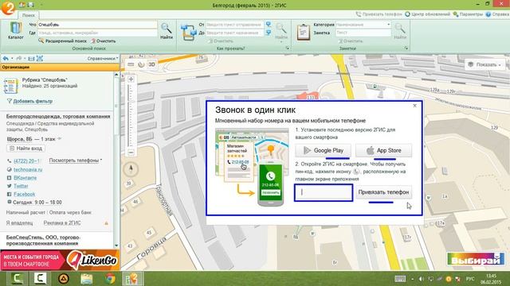The width and height of the screenshot is (510, 286).
Task: Expand Заметки group dialog launcher
Action: click(x=406, y=48)
